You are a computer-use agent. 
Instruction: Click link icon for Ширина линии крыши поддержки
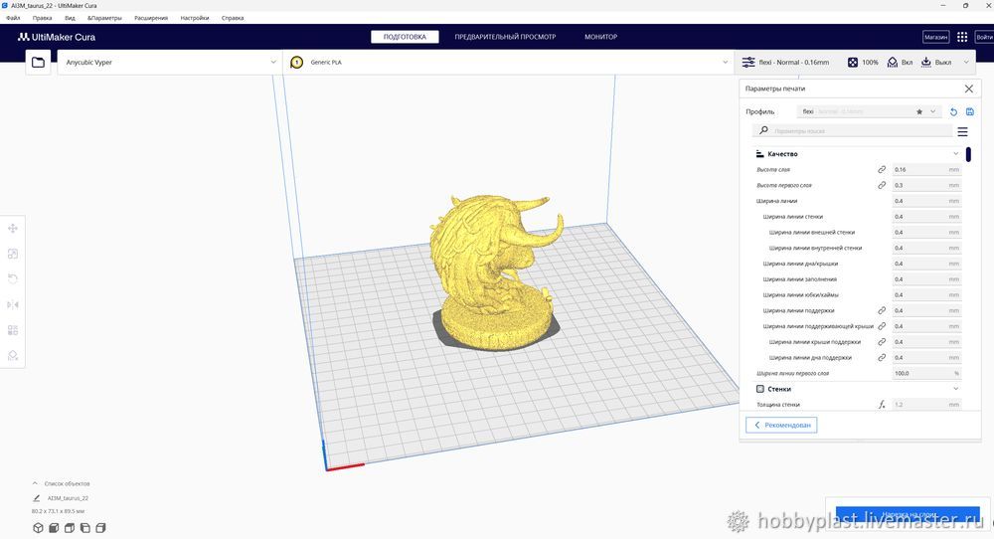tap(882, 342)
